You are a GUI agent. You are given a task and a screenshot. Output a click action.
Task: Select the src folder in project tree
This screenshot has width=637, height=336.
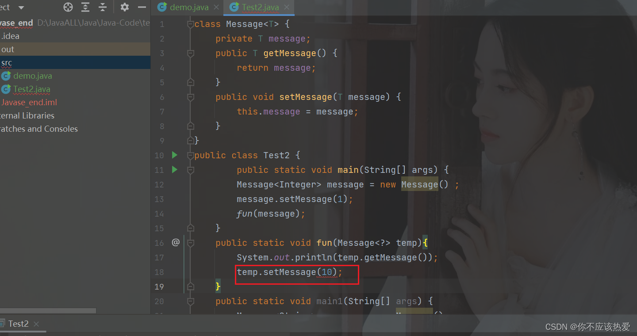[x=6, y=62]
